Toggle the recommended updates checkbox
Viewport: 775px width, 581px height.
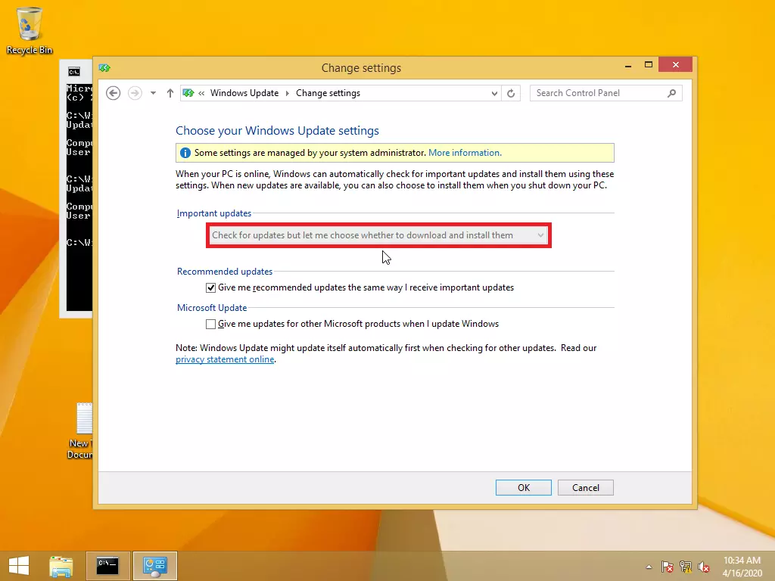210,287
